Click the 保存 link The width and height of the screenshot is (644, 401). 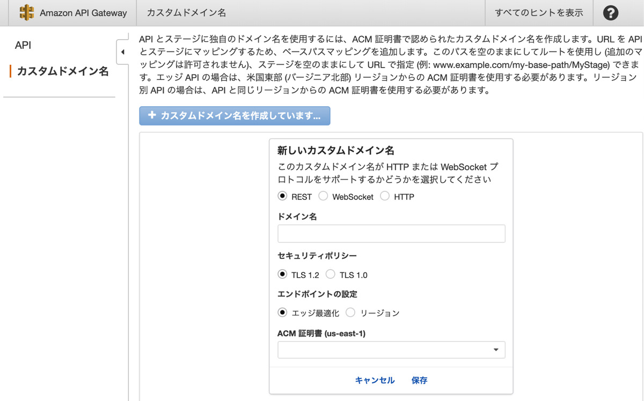(419, 380)
